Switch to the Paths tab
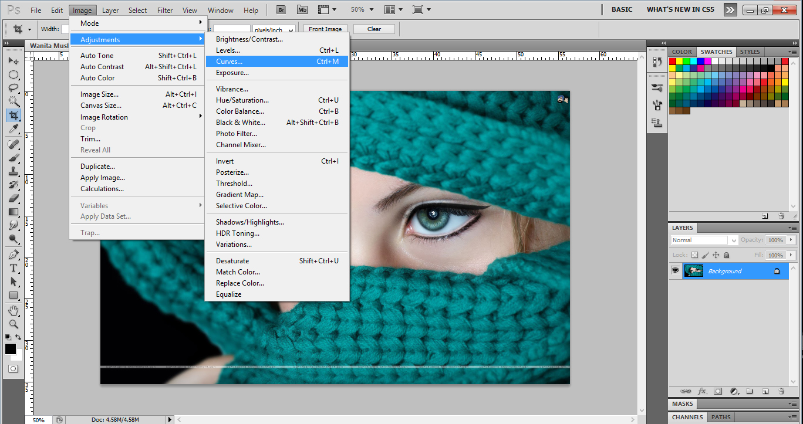The height and width of the screenshot is (424, 803). [721, 418]
